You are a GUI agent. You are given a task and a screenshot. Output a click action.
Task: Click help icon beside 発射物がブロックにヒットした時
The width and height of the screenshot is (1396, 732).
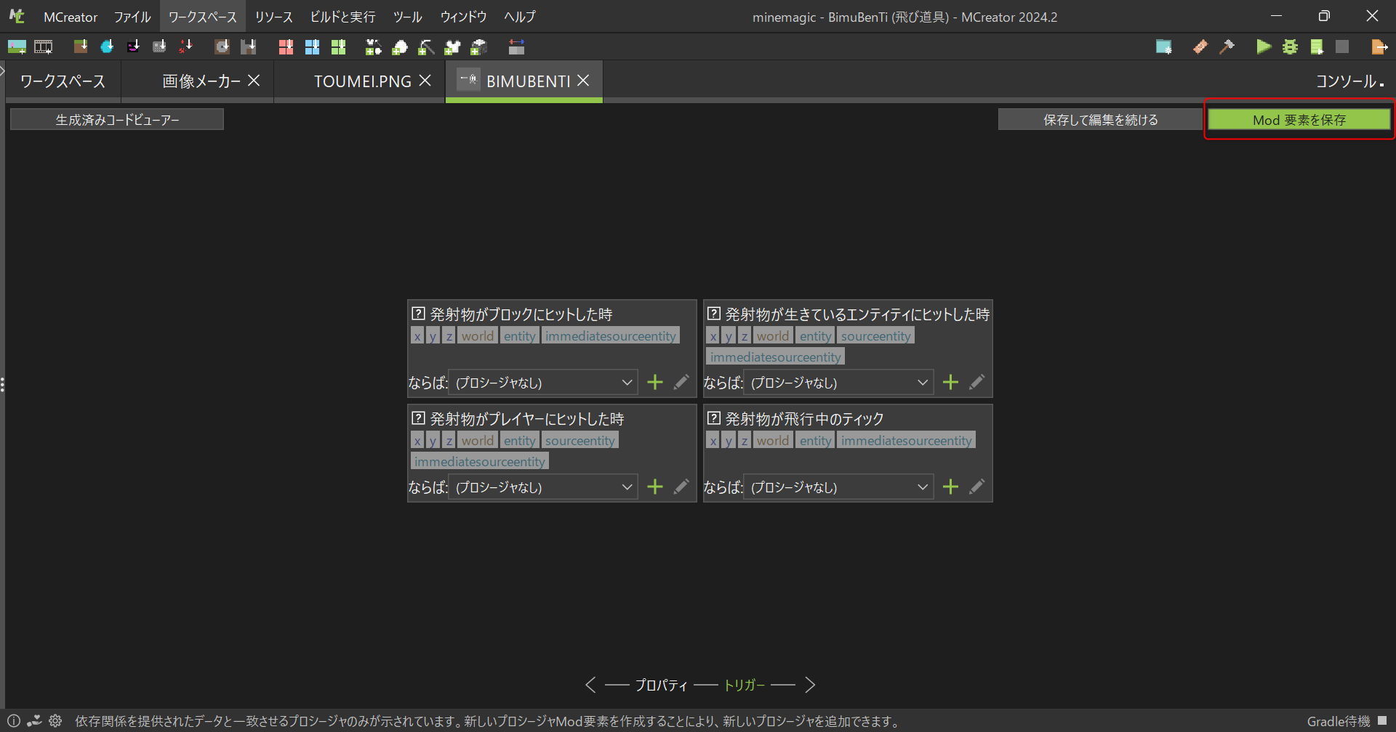418,314
